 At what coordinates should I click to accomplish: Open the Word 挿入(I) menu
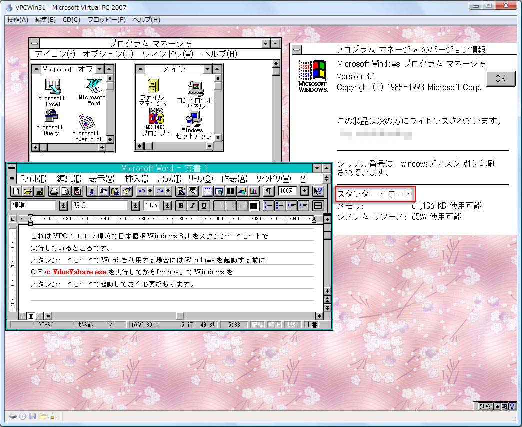(137, 179)
